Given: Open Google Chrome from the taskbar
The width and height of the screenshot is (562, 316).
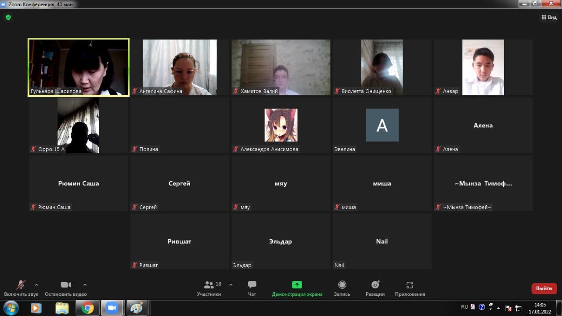Looking at the screenshot, I should 87,308.
